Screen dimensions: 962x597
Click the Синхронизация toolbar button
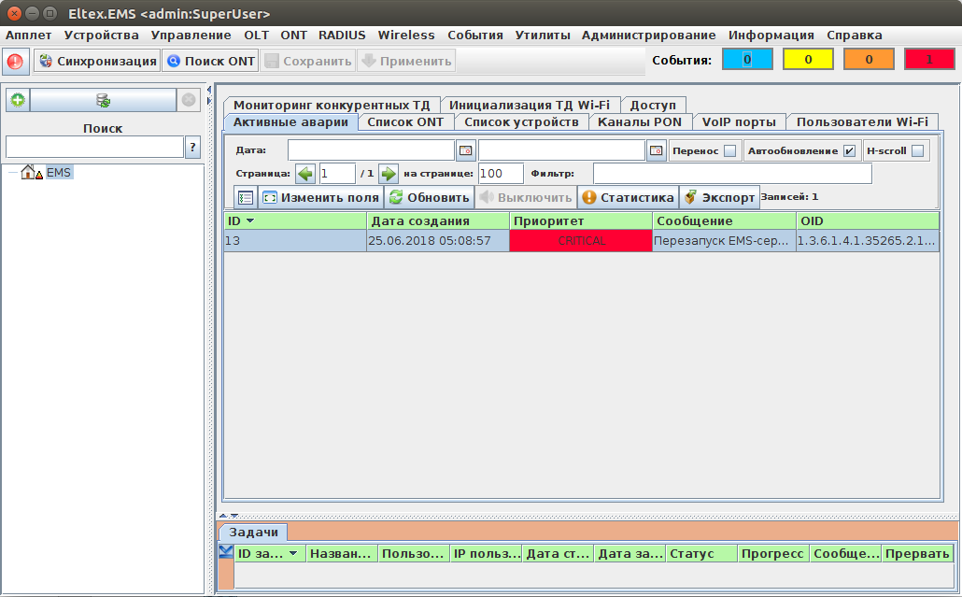pyautogui.click(x=97, y=61)
